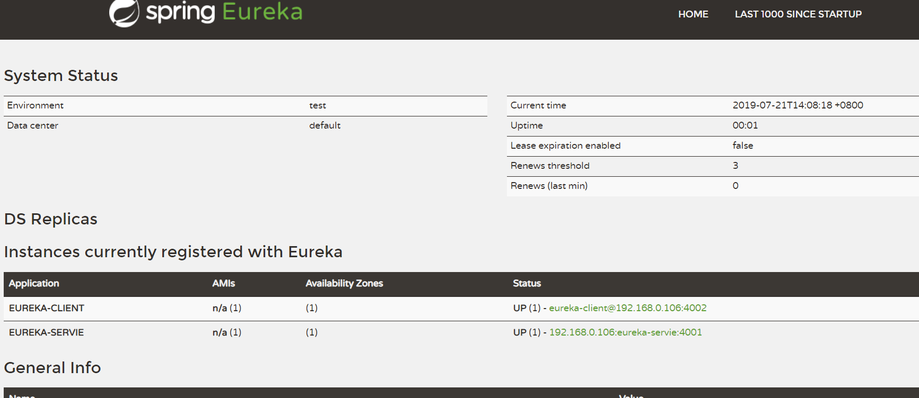
Task: Select the Environment label
Action: click(35, 105)
